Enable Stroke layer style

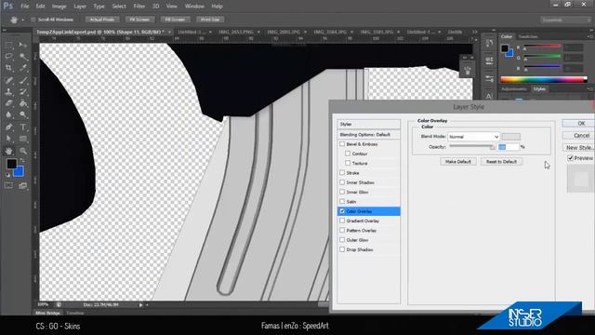[x=342, y=173]
